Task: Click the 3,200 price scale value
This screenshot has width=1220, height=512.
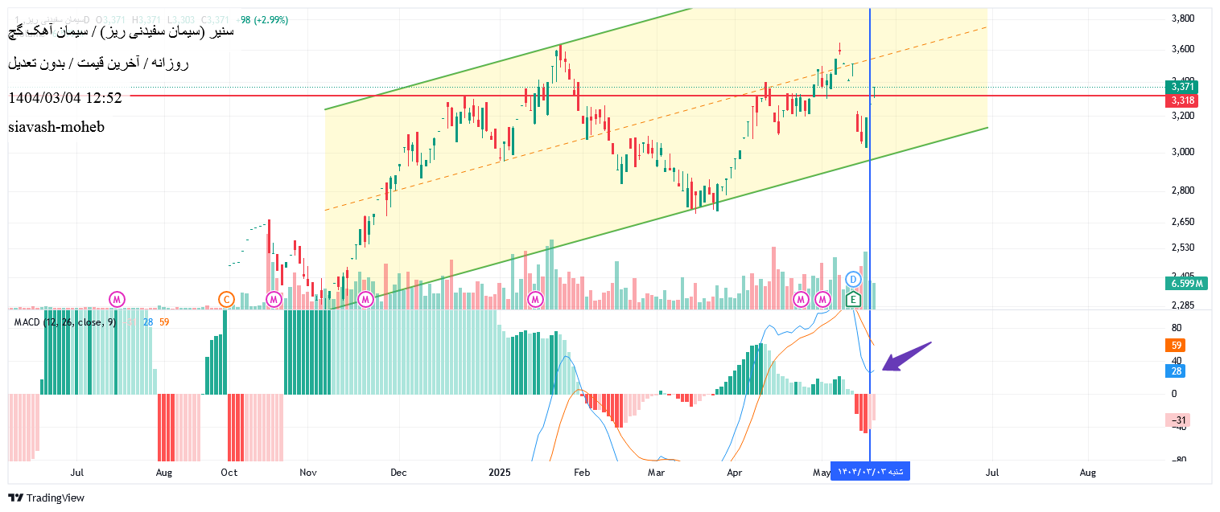Action: click(x=1182, y=115)
